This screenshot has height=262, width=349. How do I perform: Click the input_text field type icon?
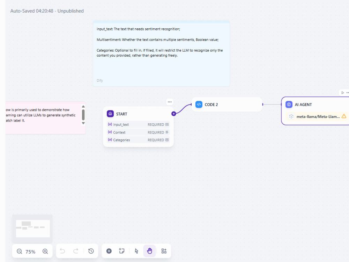pos(167,125)
